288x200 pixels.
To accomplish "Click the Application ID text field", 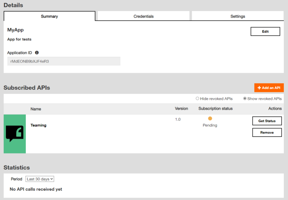I will pyautogui.click(x=64, y=61).
